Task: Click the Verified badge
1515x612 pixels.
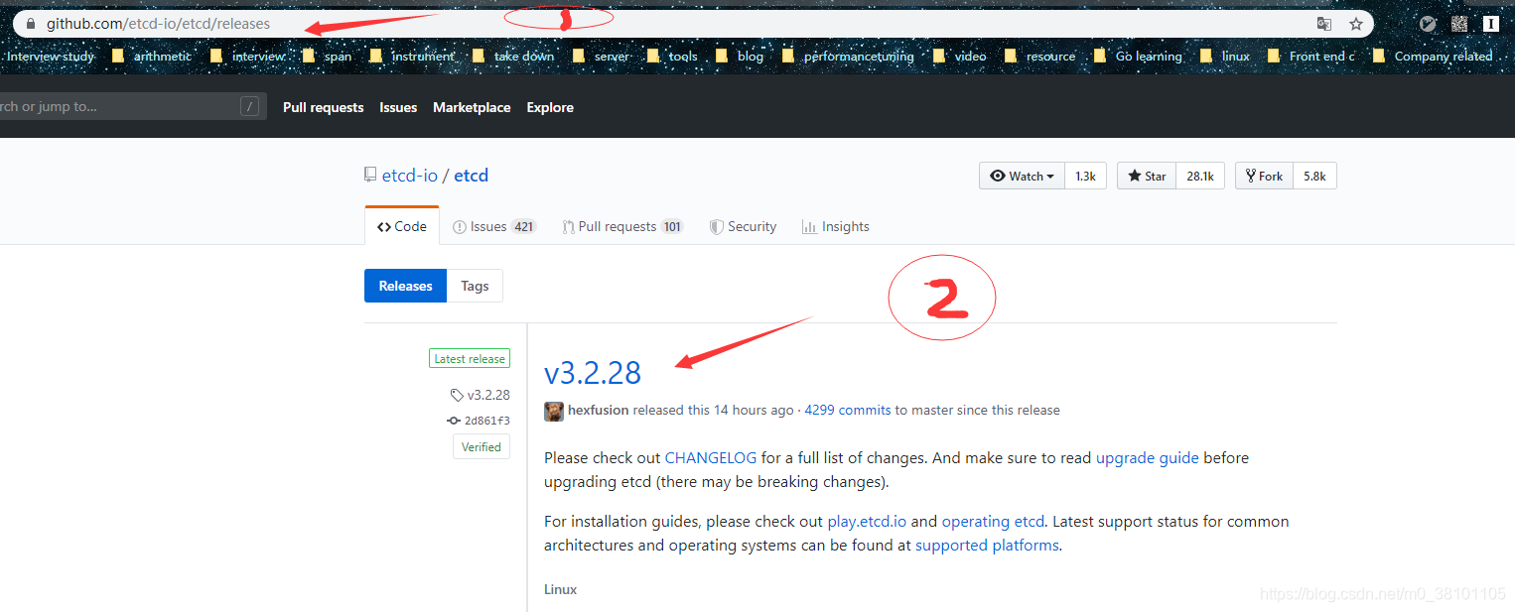Action: coord(482,447)
